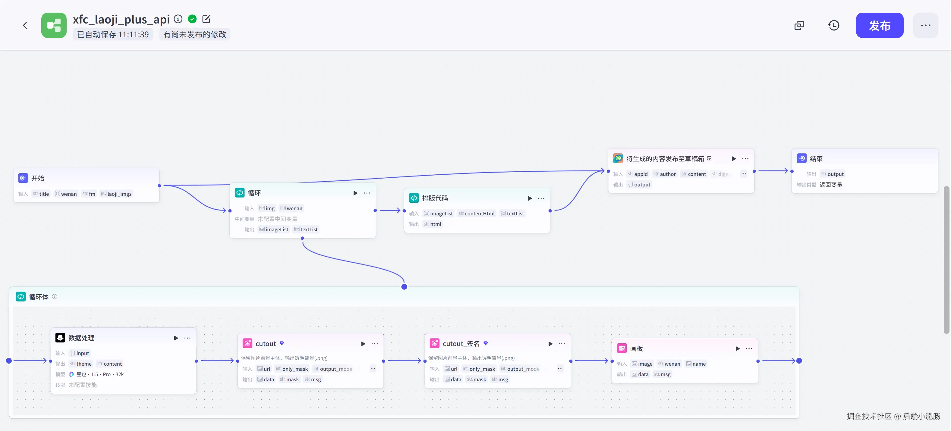The width and height of the screenshot is (951, 431).
Task: Expand the cutout node version dropdown arrow
Action: pyautogui.click(x=282, y=343)
